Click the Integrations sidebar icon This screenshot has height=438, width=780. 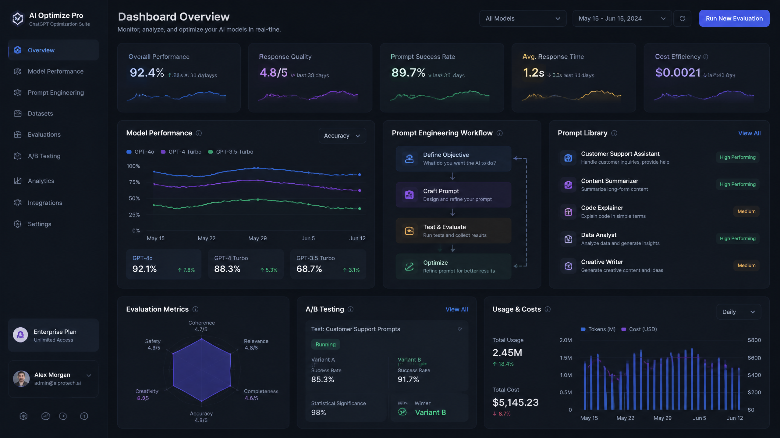pyautogui.click(x=18, y=203)
